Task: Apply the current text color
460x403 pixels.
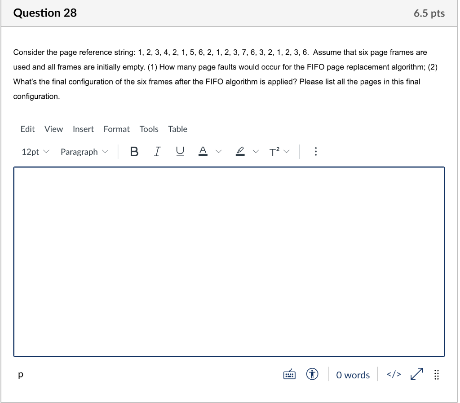Action: tap(203, 151)
